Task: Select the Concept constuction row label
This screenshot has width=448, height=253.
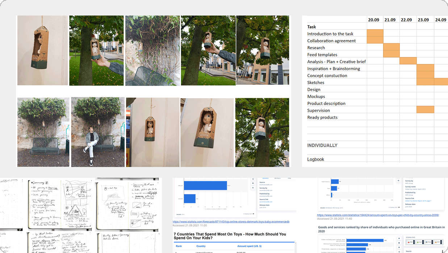Action: [x=327, y=76]
